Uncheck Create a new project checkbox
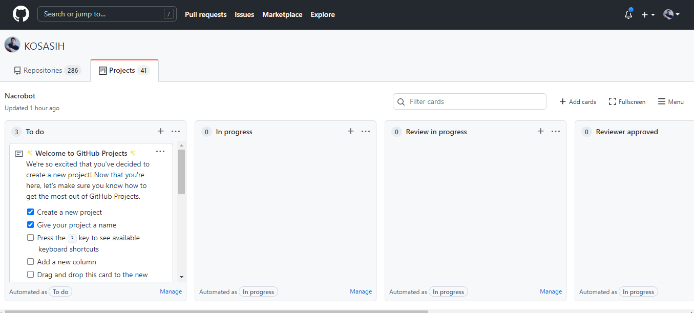The image size is (694, 313). [x=30, y=212]
